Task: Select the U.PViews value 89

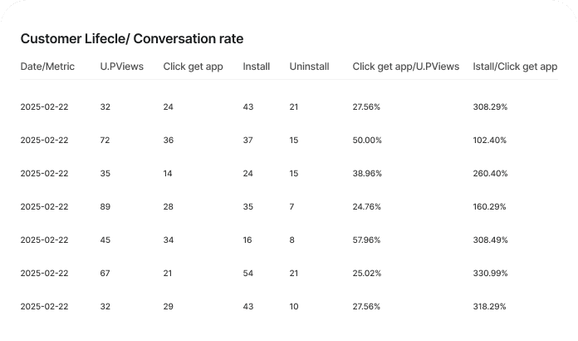Action: (x=105, y=207)
